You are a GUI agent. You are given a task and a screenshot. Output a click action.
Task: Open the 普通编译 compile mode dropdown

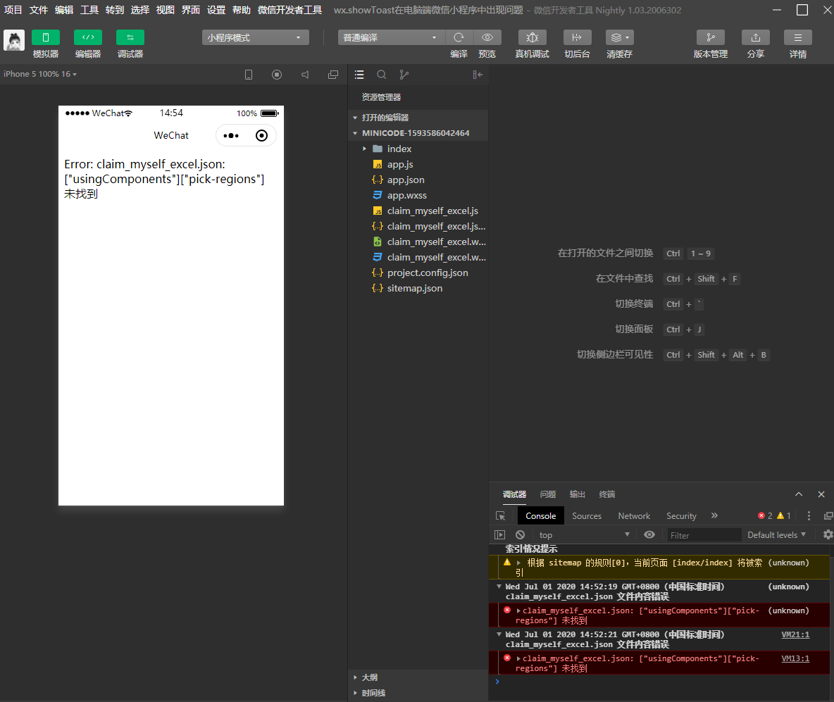coord(391,37)
